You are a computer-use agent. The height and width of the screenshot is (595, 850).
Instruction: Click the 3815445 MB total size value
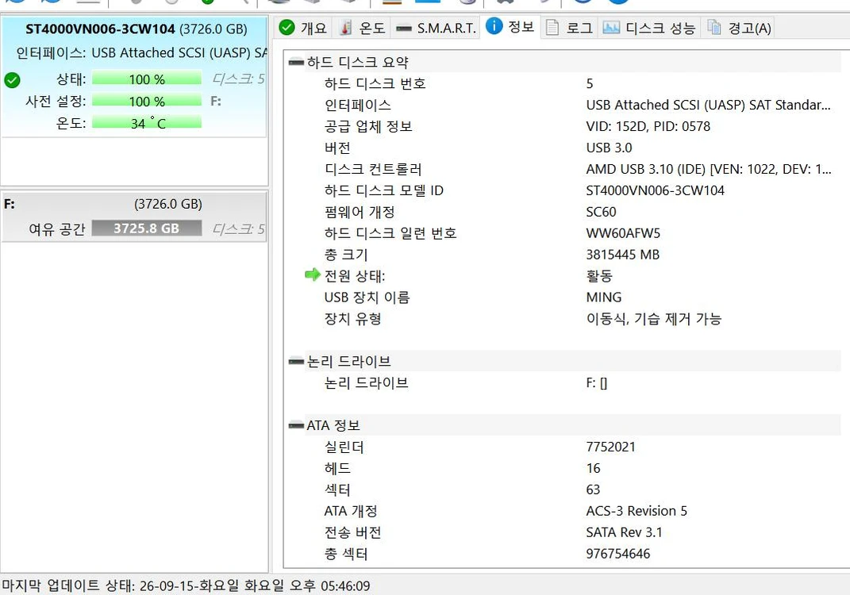pos(622,255)
